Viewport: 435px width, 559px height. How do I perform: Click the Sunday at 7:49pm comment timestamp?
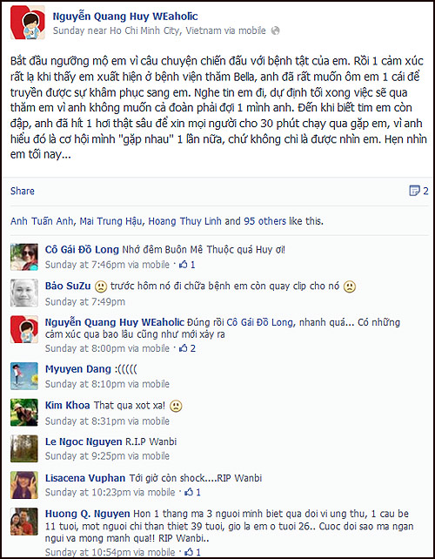(84, 302)
